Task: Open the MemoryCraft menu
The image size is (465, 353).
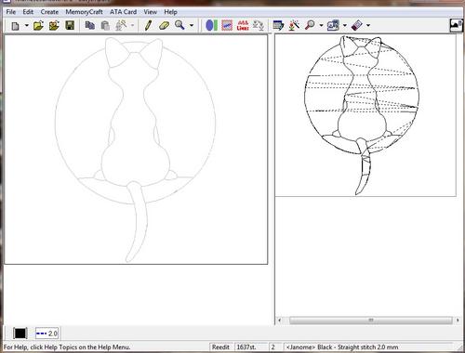Action: [84, 12]
